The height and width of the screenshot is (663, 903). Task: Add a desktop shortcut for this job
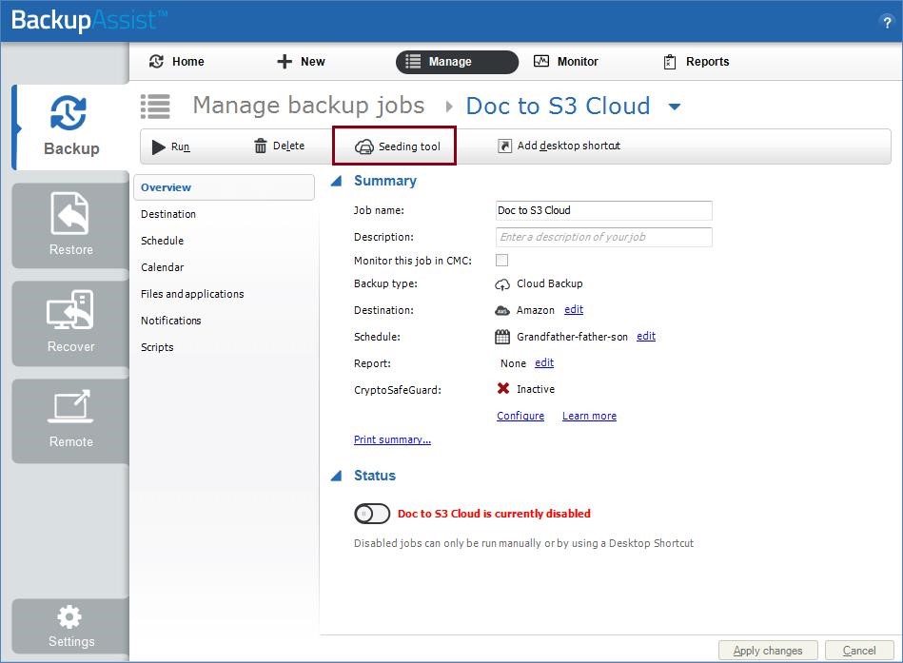point(559,146)
